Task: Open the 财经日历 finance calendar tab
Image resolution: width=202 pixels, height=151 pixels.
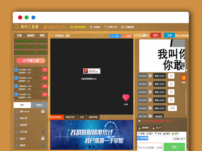Action: tap(70, 117)
